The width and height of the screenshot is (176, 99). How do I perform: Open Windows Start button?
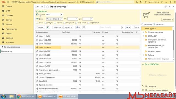point(4,97)
